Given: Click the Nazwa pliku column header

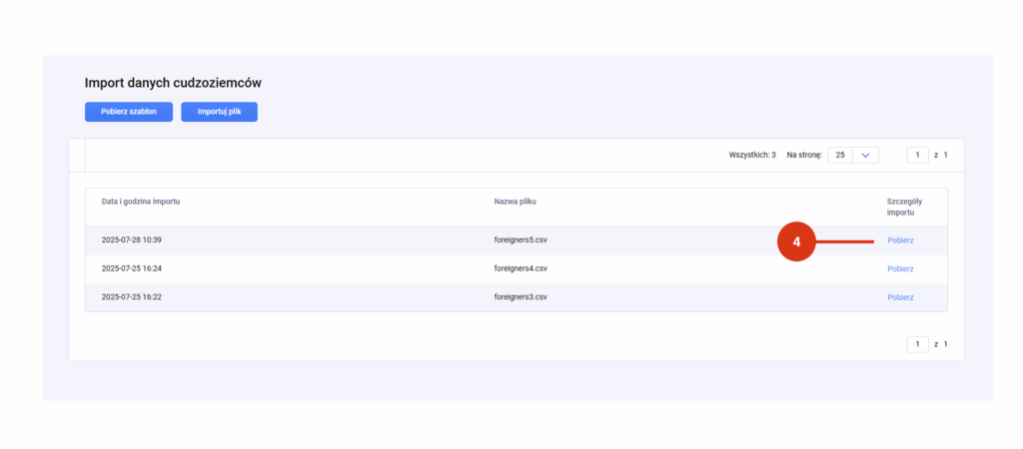Looking at the screenshot, I should [x=515, y=202].
